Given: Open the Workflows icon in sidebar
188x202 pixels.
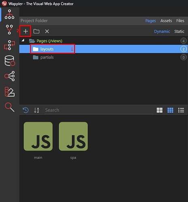Looking at the screenshot, I should pos(9,45).
